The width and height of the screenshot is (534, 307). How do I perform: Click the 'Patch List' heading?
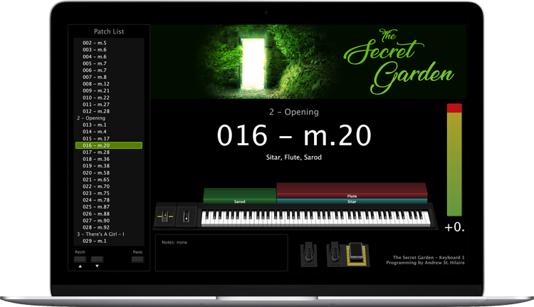pos(109,31)
